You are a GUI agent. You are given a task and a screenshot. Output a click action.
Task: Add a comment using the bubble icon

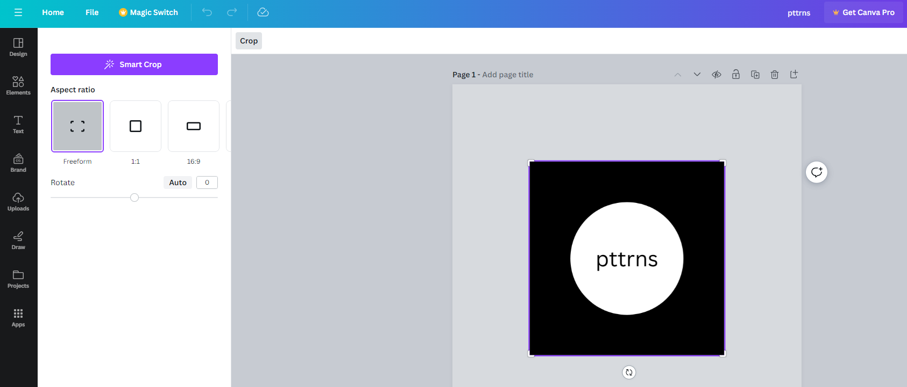(x=817, y=172)
